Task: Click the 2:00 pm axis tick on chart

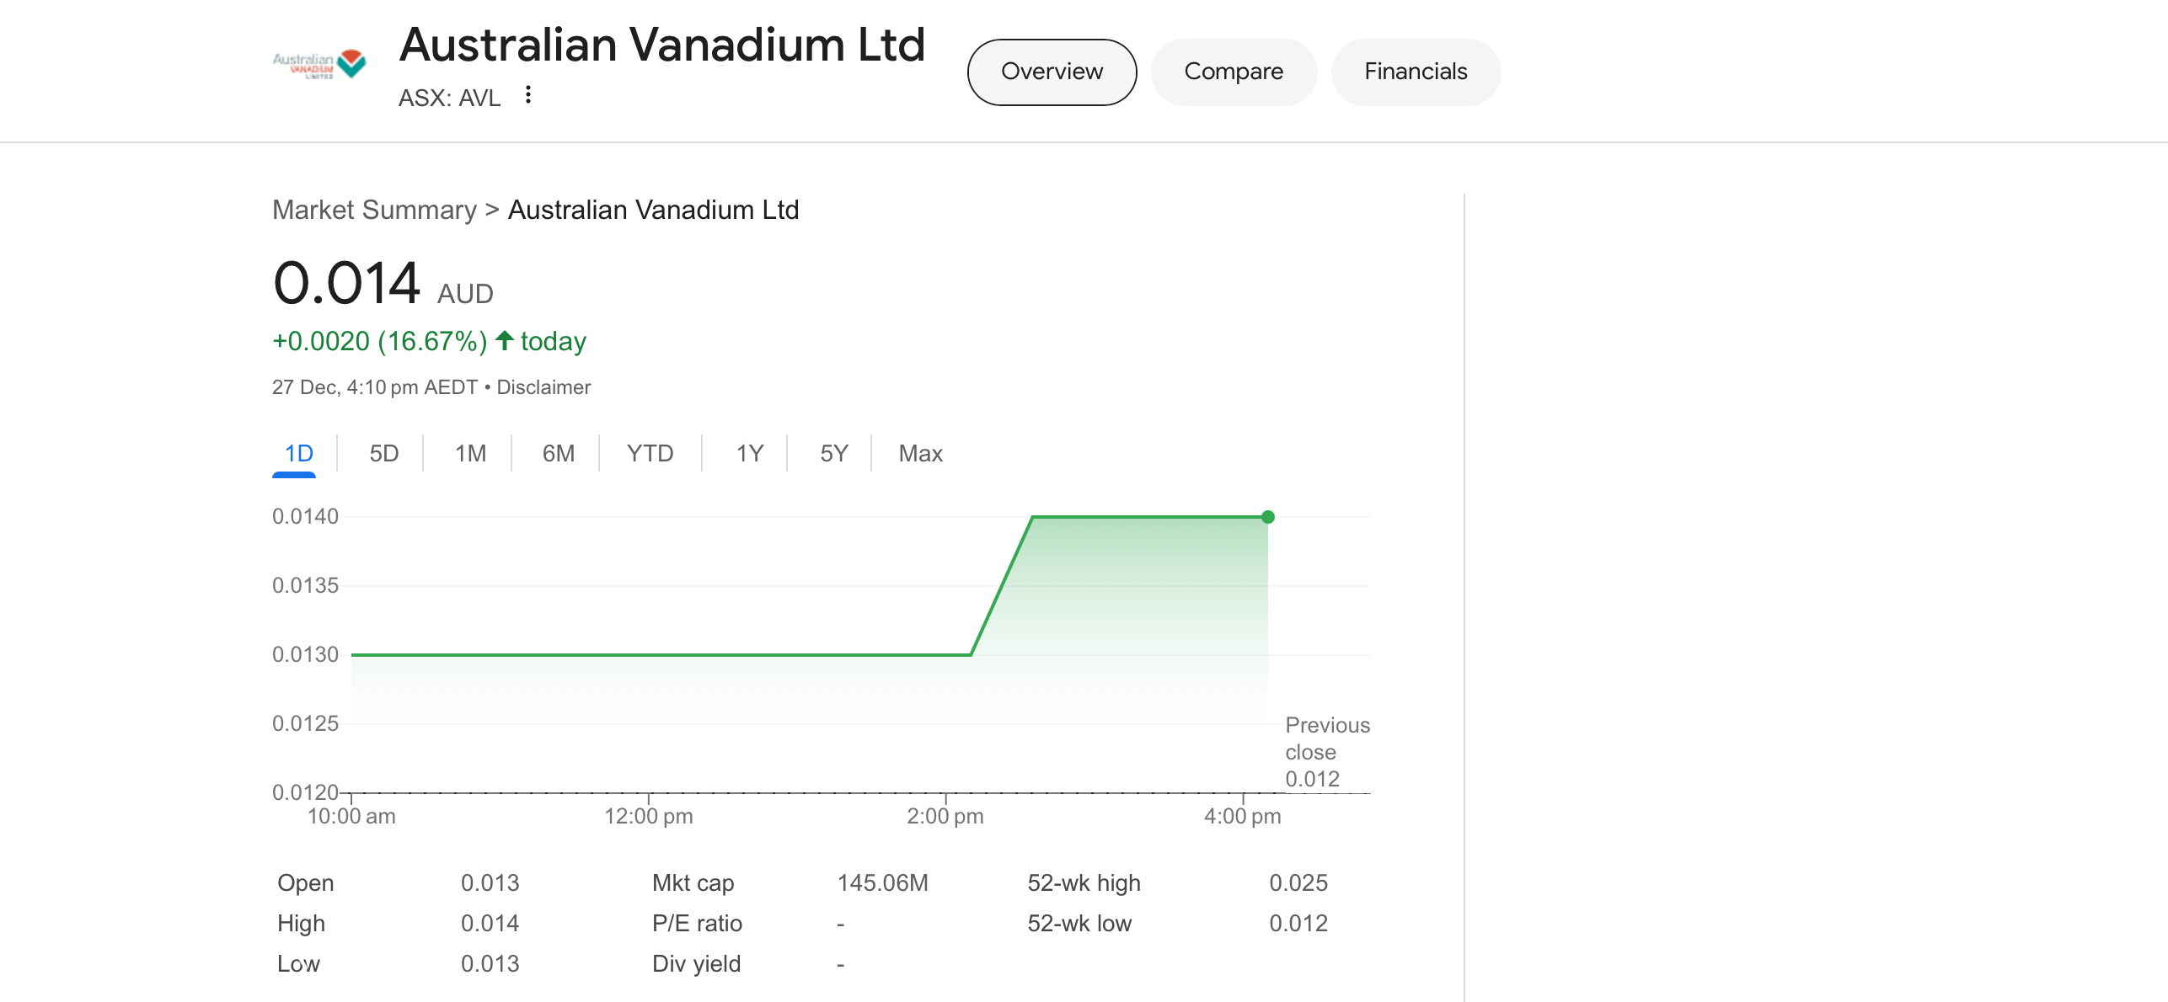Action: 945,816
